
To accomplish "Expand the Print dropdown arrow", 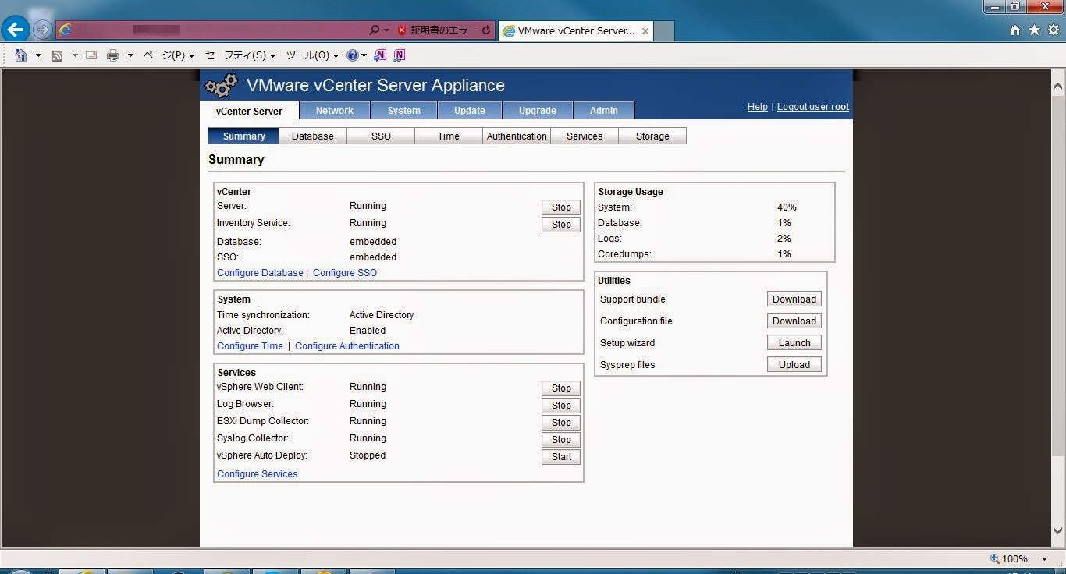I will point(130,55).
